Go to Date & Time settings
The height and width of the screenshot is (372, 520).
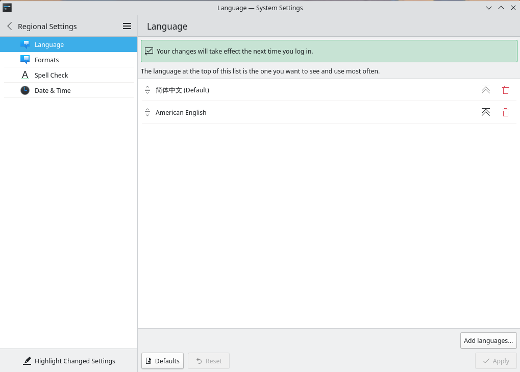click(x=53, y=90)
